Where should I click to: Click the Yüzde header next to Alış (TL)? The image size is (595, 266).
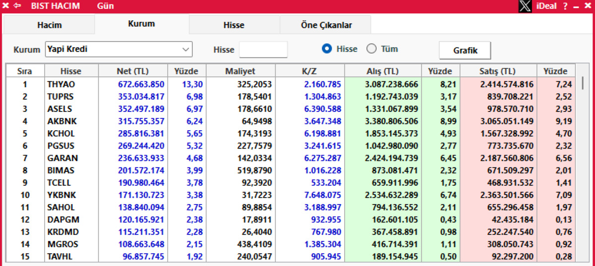(x=440, y=71)
